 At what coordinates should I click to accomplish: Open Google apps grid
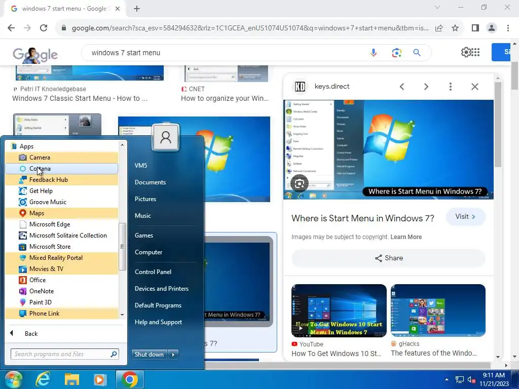click(475, 52)
